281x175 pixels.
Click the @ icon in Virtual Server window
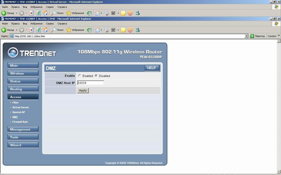pos(130,13)
